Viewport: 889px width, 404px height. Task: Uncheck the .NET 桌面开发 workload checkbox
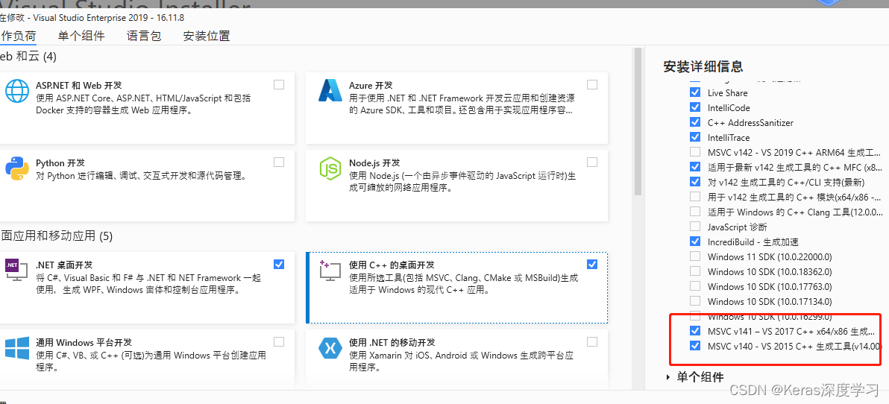pos(279,264)
